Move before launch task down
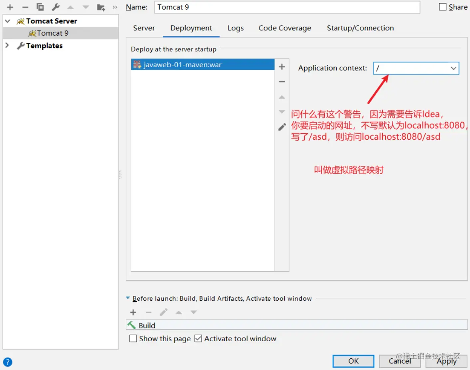 (x=194, y=312)
